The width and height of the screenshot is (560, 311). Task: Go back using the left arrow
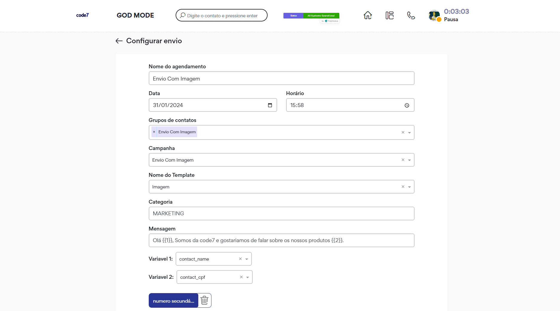tap(119, 41)
